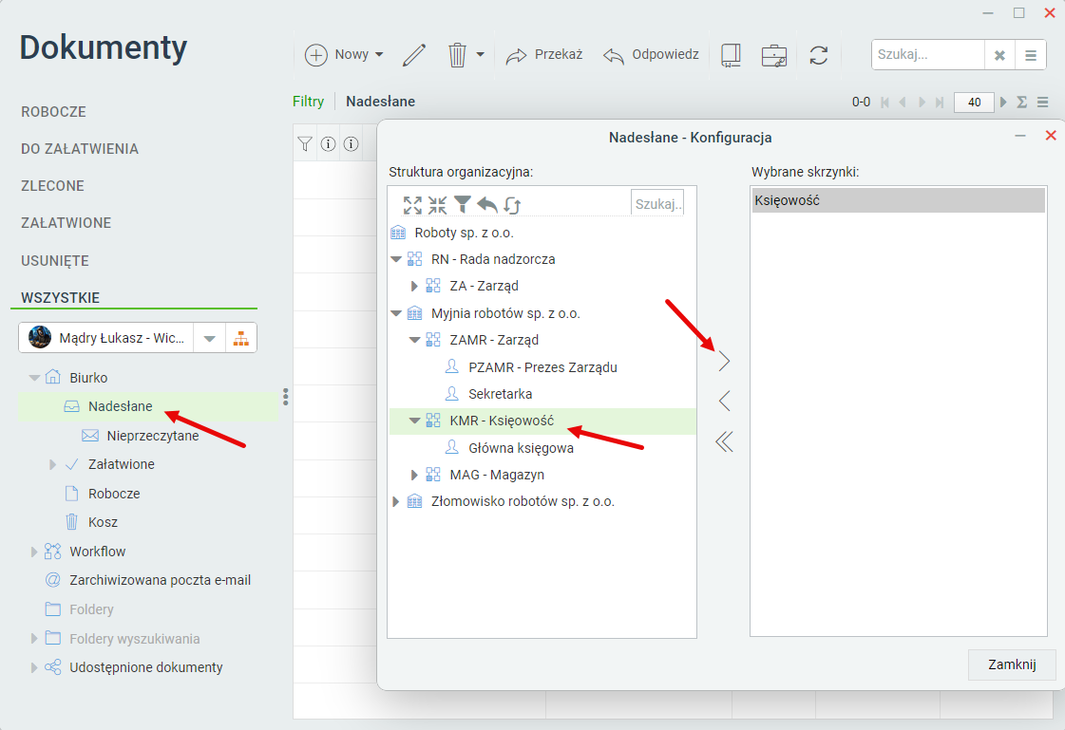This screenshot has width=1065, height=730.
Task: Open the search options hamburger menu
Action: click(x=1031, y=56)
